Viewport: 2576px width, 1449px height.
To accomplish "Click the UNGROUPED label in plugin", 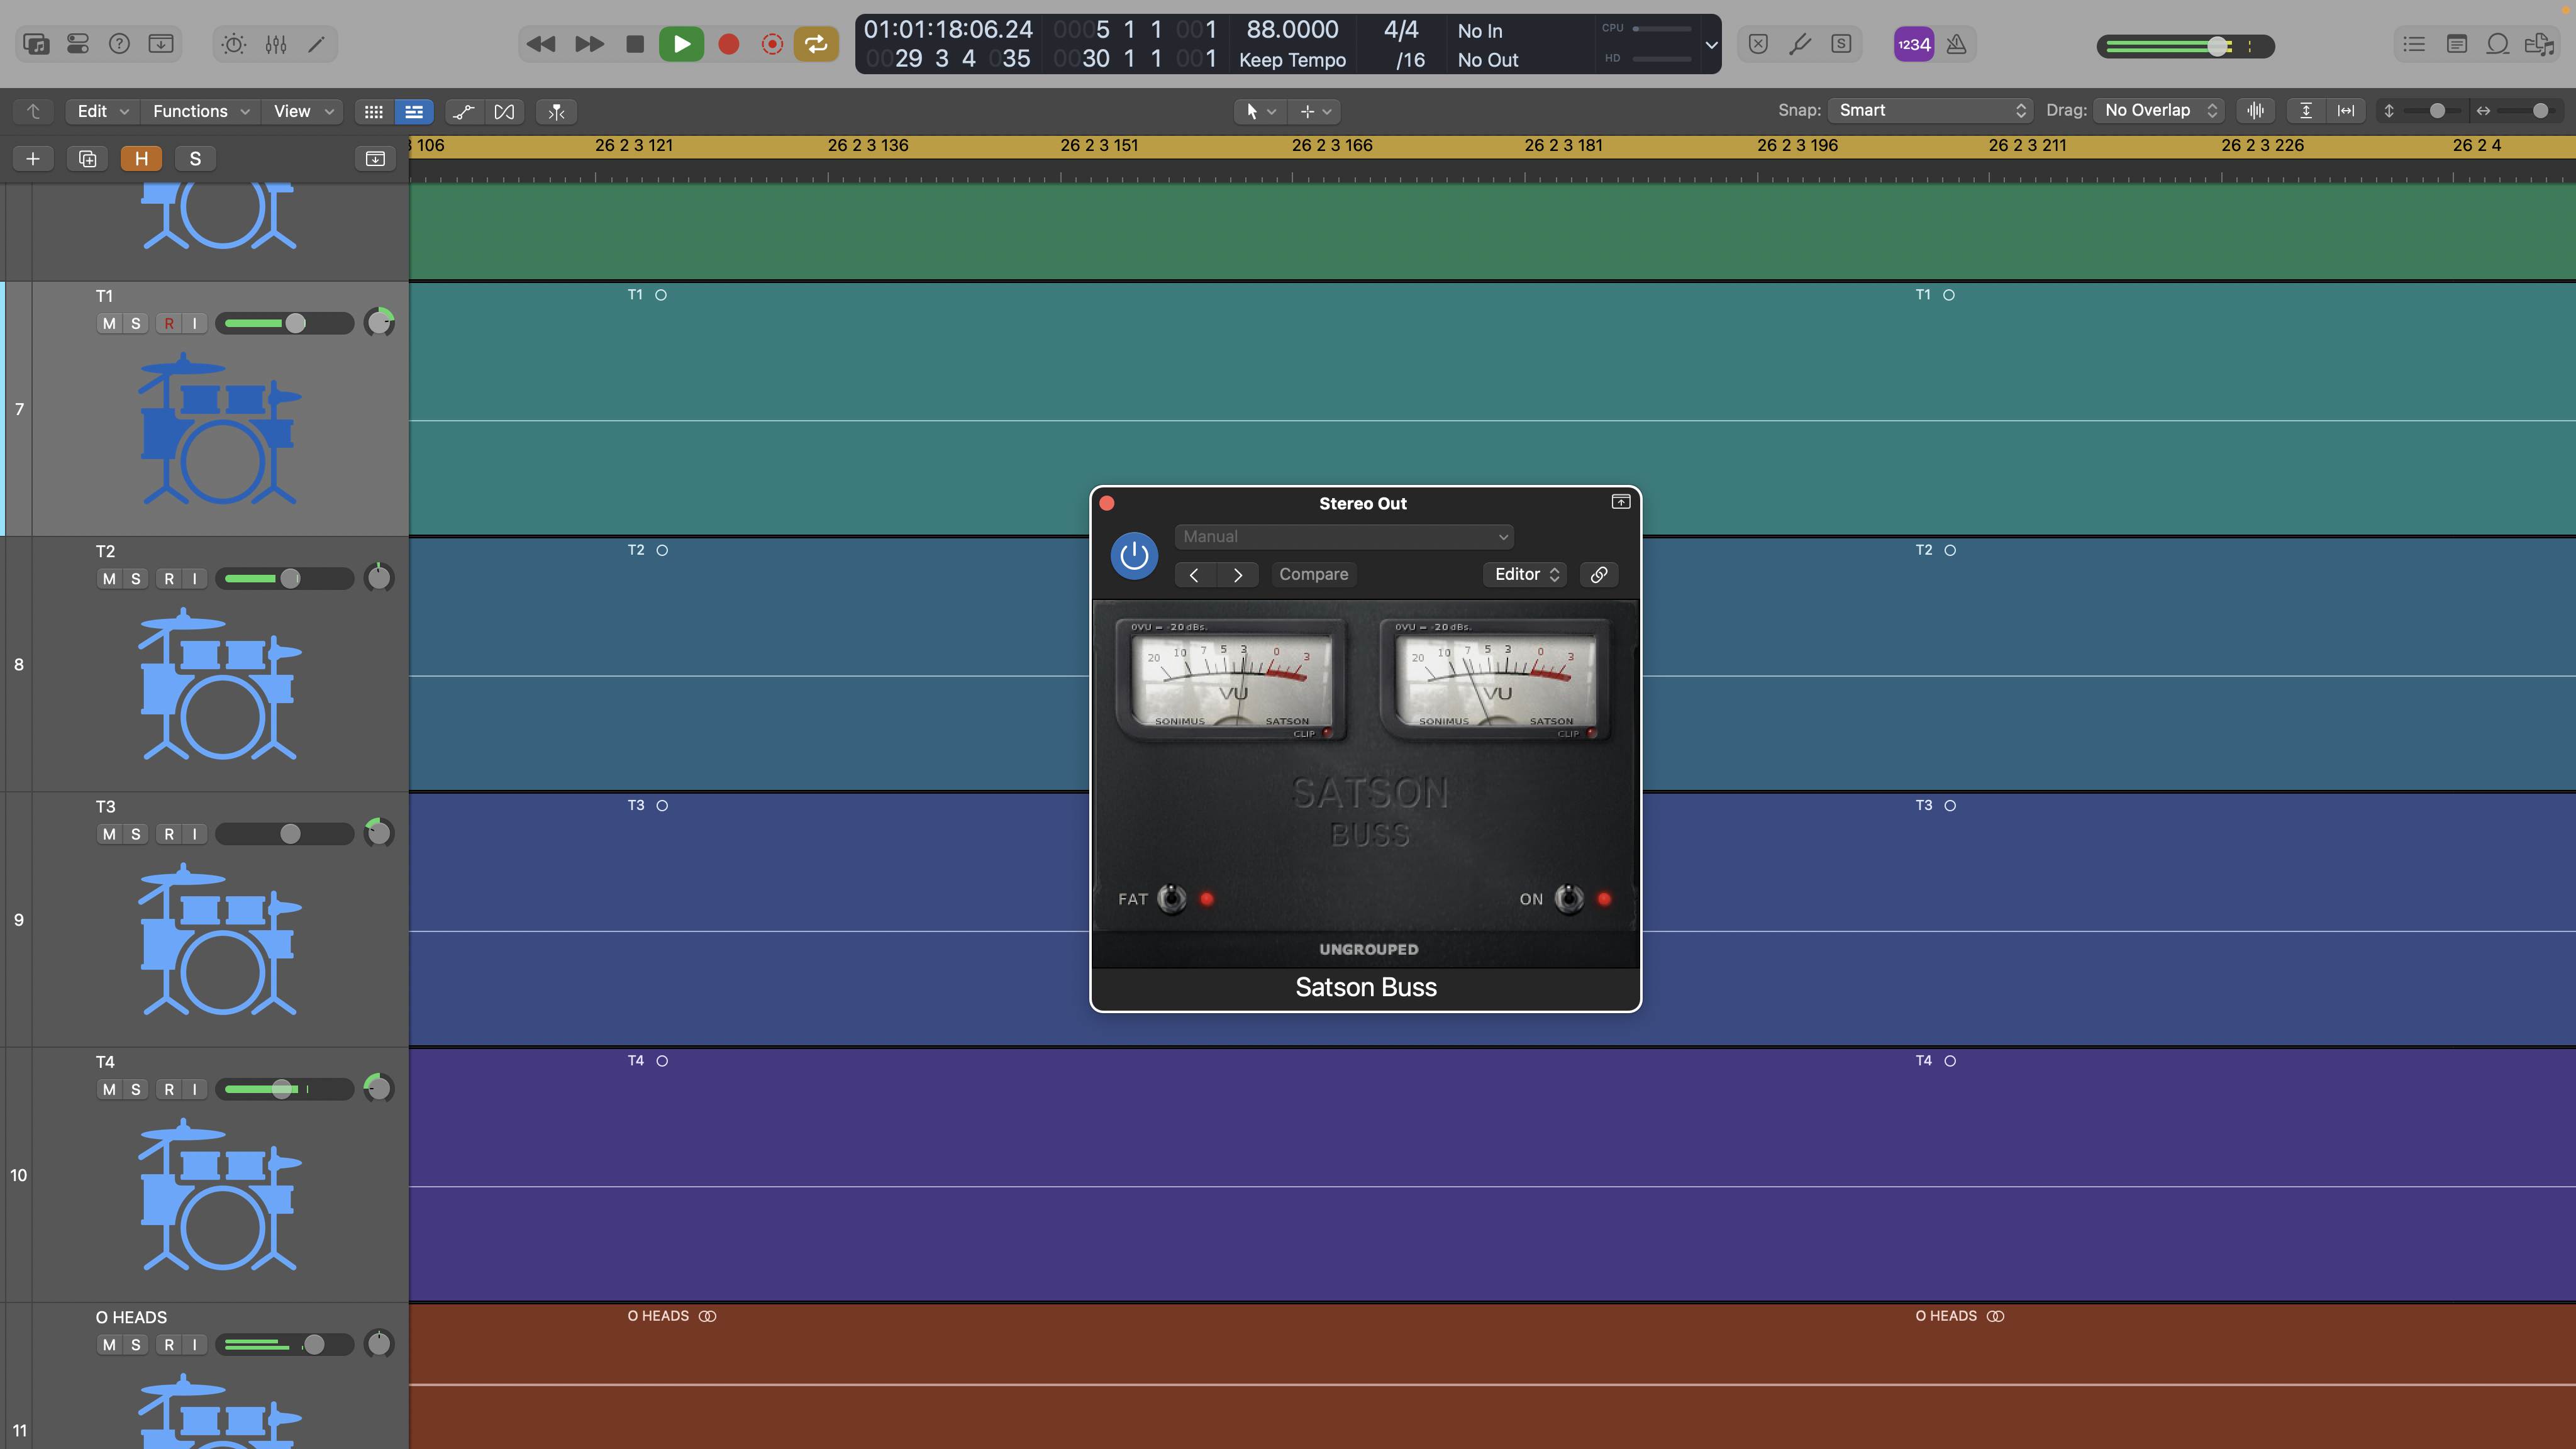I will coord(1368,950).
